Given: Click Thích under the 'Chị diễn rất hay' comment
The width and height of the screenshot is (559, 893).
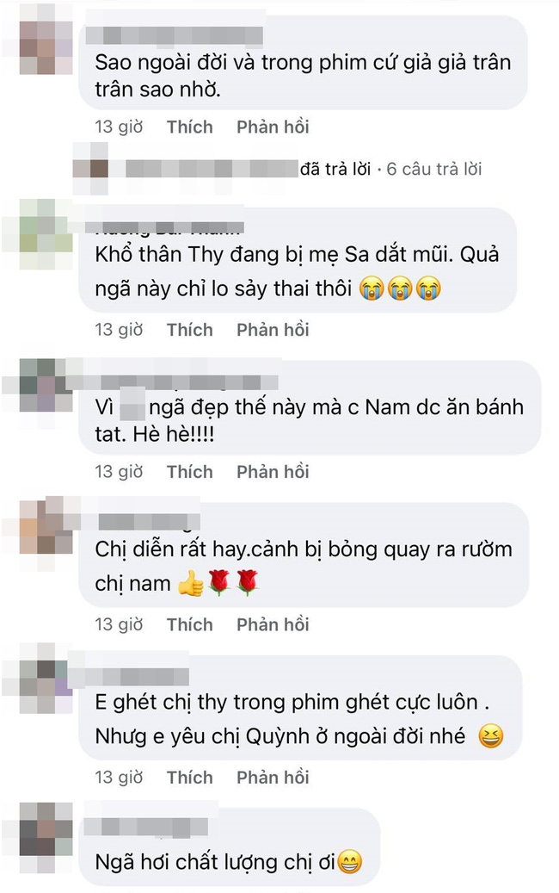Looking at the screenshot, I should pyautogui.click(x=189, y=624).
